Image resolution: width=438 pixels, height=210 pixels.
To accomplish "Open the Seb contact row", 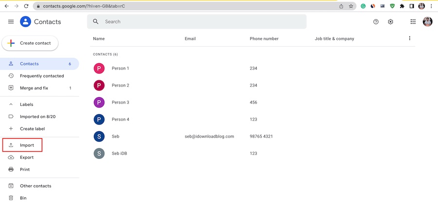I will click(x=115, y=137).
